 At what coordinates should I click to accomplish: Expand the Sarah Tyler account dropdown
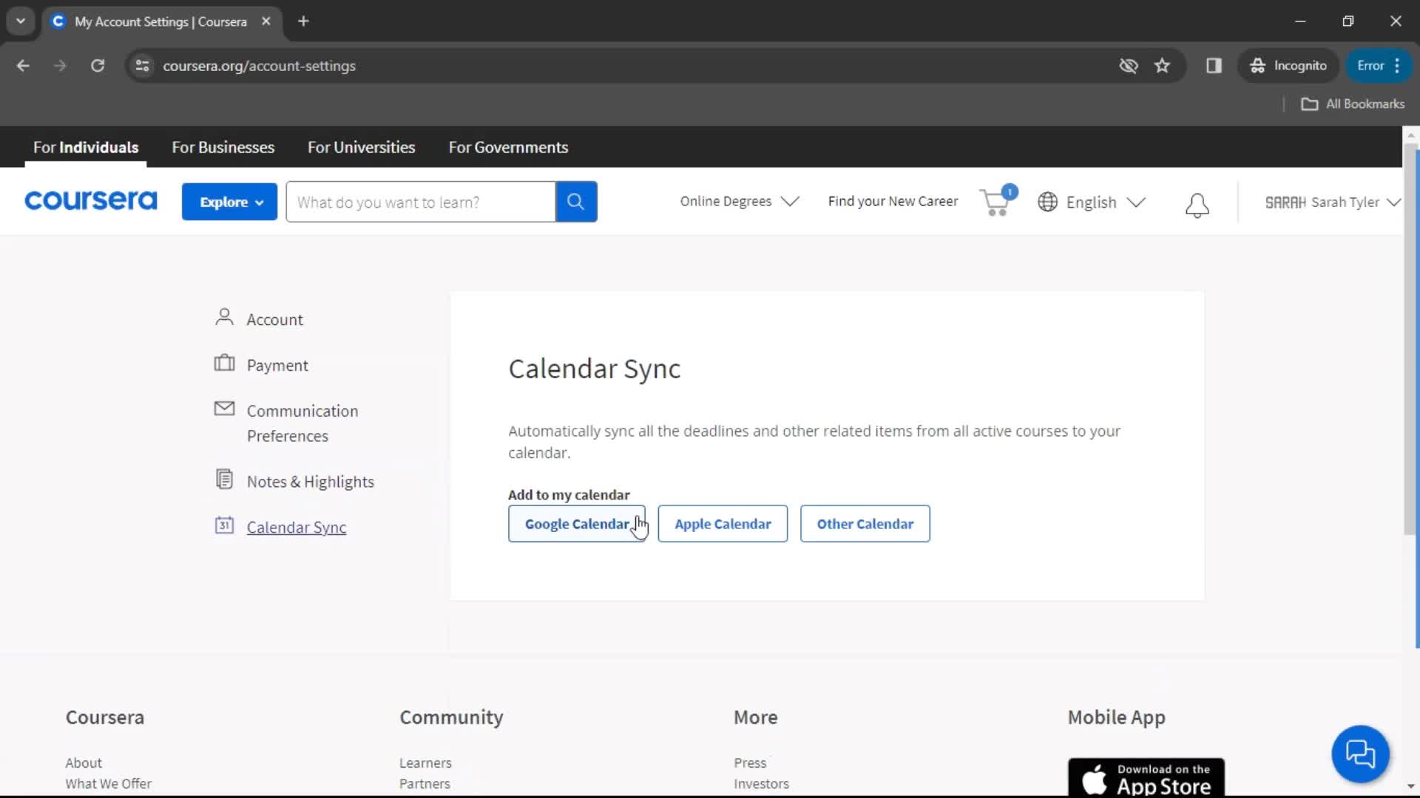tap(1395, 202)
